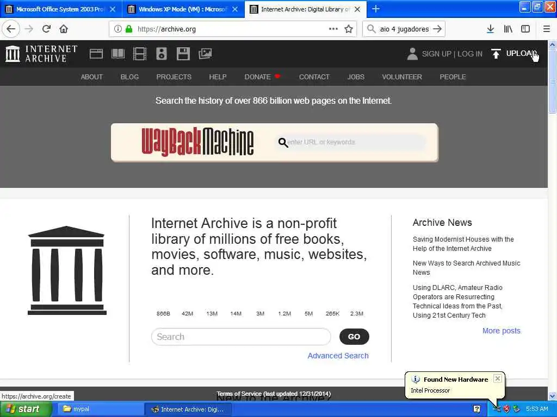Click the red shield security tray icon

pos(506,409)
